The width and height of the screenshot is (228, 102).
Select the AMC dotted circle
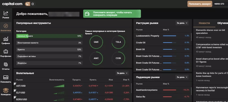[x=96, y=58]
